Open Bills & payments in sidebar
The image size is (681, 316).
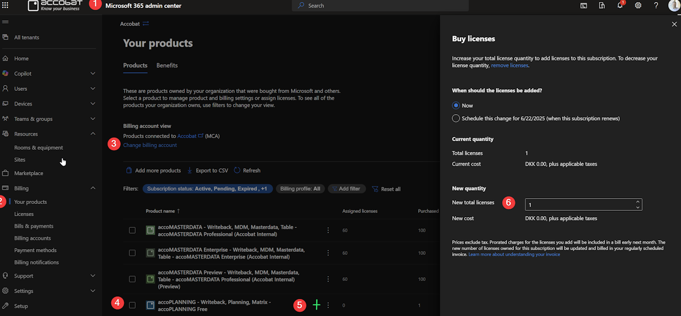(34, 226)
